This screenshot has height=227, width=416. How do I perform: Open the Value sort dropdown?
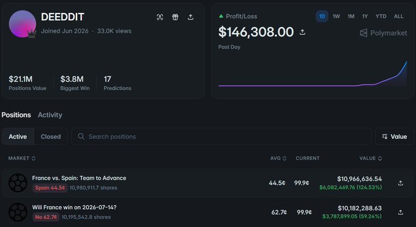395,136
